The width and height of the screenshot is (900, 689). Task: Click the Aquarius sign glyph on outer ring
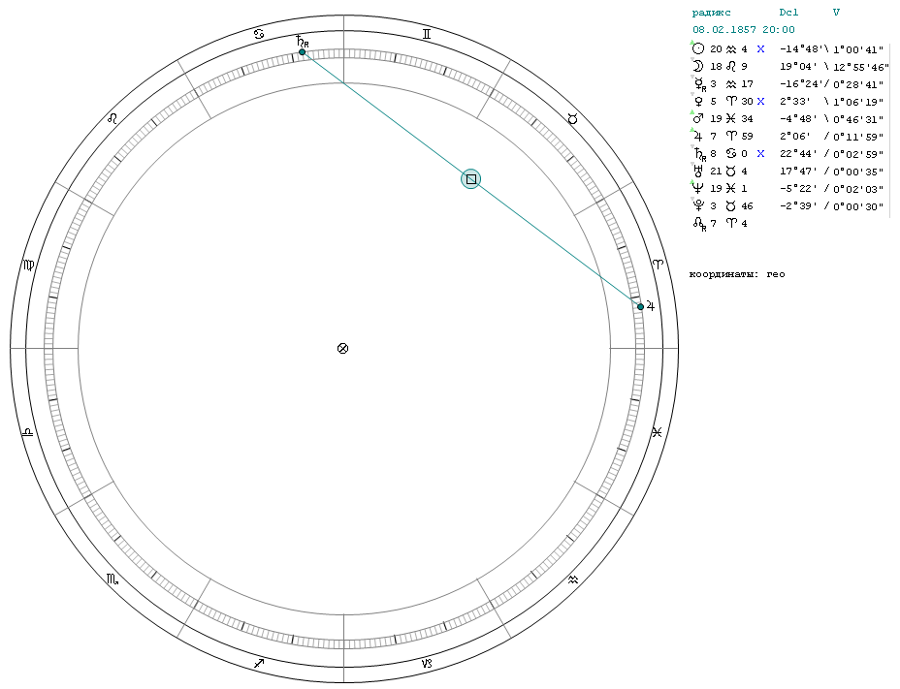[x=573, y=579]
